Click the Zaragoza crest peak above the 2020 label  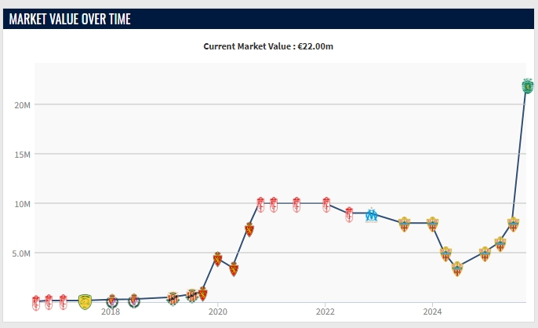click(218, 259)
